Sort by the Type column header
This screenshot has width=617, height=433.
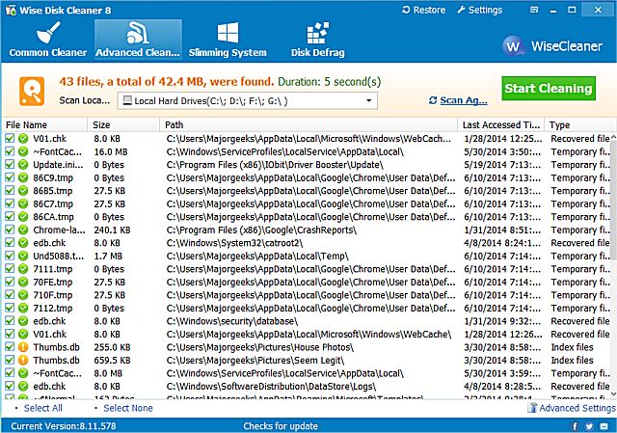580,124
